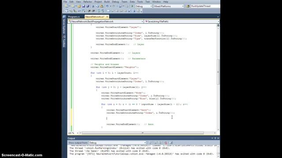The width and height of the screenshot is (282, 158).
Task: Click the Open File folder icon
Action: (x=79, y=6)
